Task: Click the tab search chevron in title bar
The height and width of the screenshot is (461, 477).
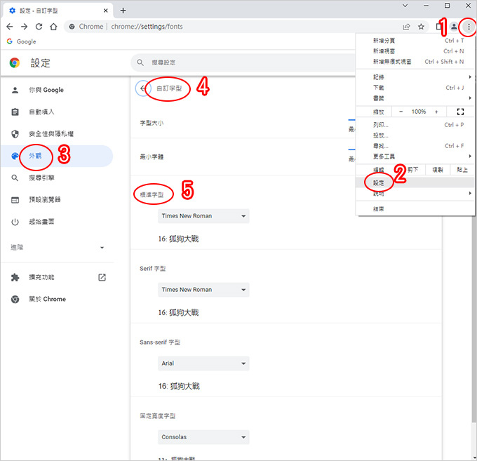Action: (405, 6)
